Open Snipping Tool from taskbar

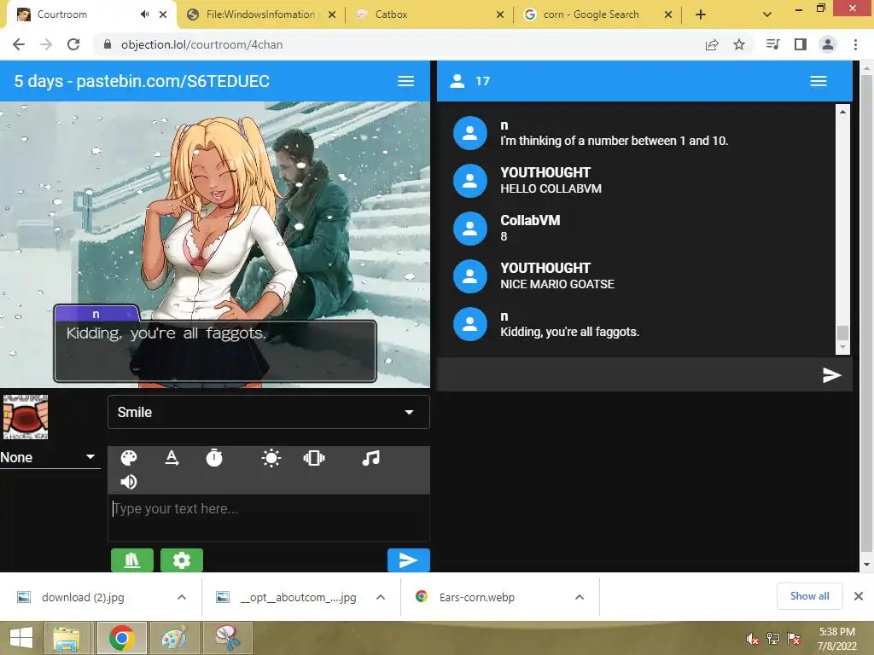click(227, 638)
